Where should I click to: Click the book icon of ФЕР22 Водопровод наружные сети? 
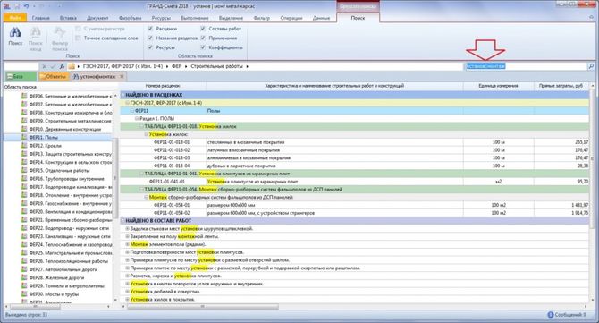[24, 228]
